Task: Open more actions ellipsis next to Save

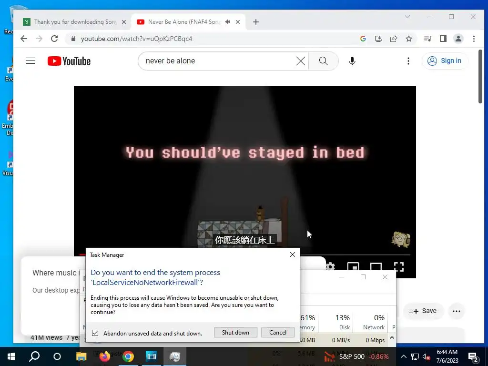Action: [x=456, y=311]
